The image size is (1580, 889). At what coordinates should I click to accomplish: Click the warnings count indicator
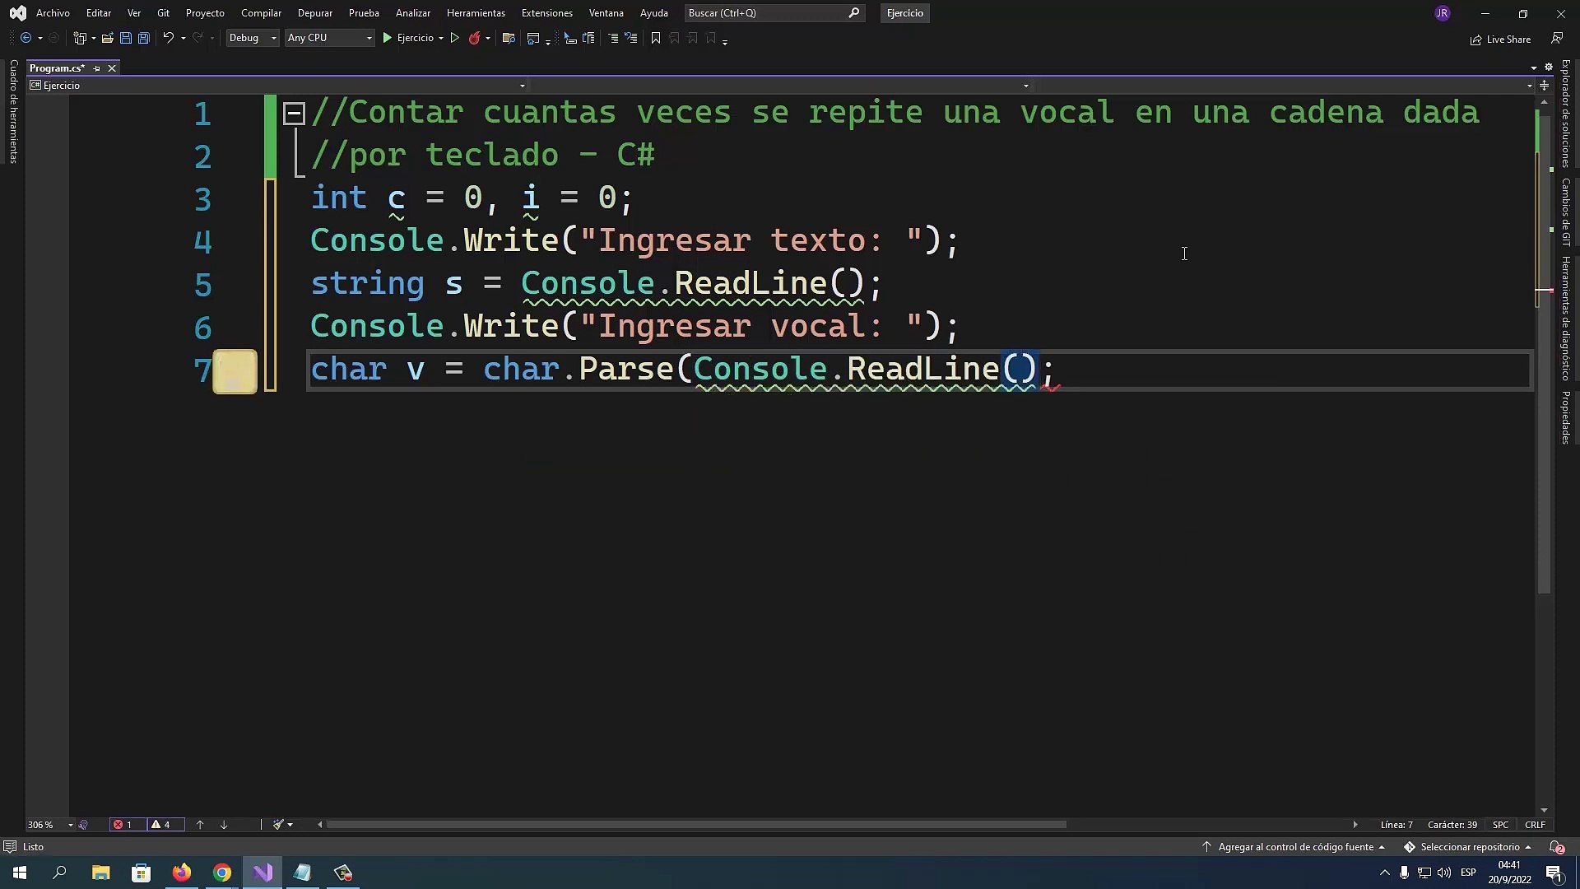pos(161,825)
